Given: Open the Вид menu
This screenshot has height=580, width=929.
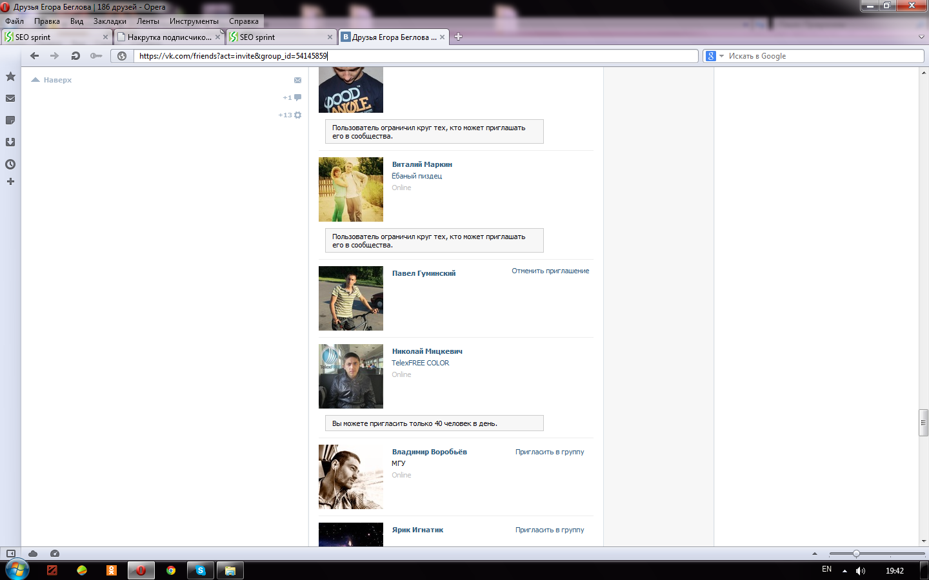Looking at the screenshot, I should pos(77,21).
